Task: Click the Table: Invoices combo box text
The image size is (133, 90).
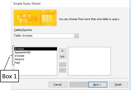Action: tap(23, 36)
